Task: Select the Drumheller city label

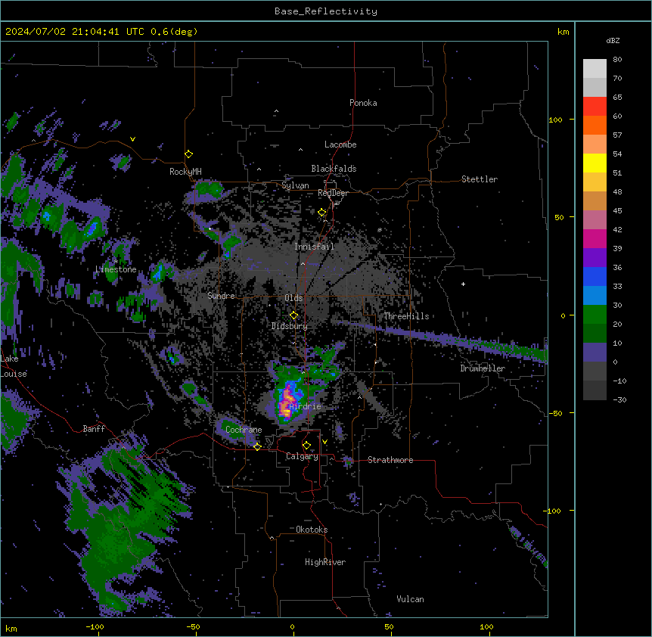Action: pyautogui.click(x=483, y=368)
